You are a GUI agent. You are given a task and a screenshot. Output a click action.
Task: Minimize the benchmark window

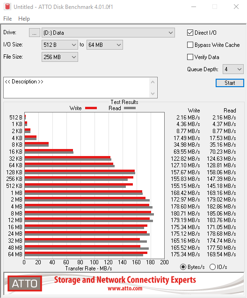point(194,7)
